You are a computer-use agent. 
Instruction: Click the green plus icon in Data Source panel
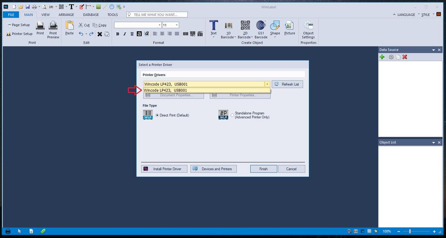pyautogui.click(x=382, y=57)
